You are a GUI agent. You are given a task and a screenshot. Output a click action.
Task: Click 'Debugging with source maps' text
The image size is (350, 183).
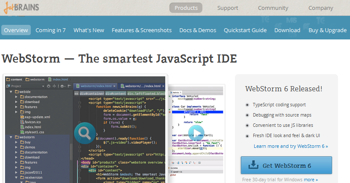(282, 115)
